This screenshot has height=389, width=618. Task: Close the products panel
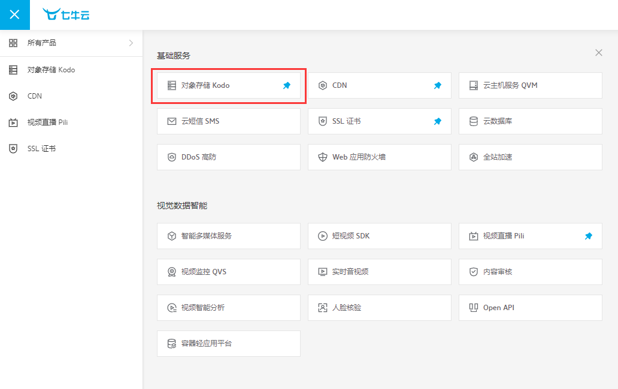[599, 53]
